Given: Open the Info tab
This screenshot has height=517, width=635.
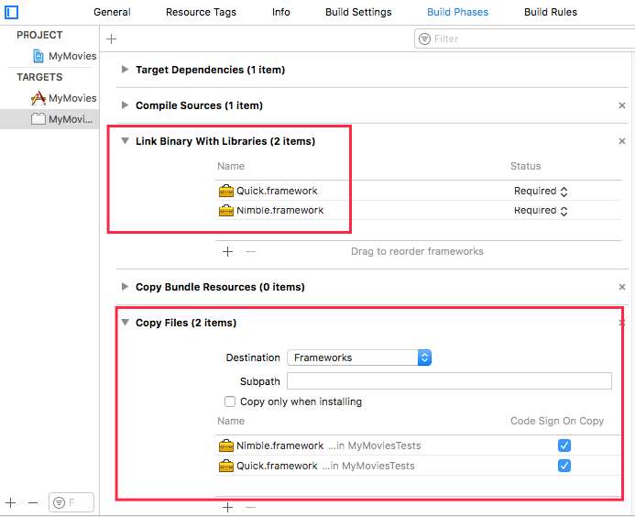Looking at the screenshot, I should click(x=281, y=12).
